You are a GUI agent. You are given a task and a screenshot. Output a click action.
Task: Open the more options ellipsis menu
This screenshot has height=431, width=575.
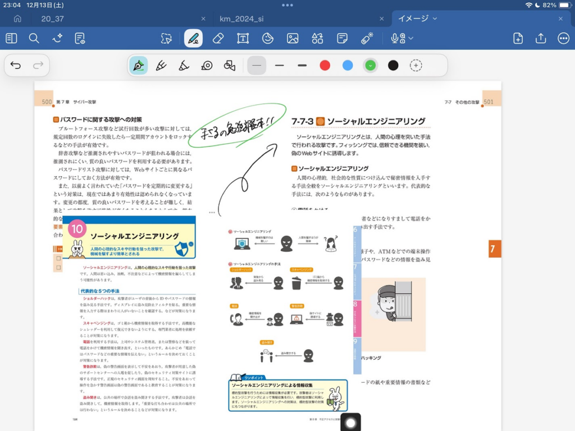pyautogui.click(x=563, y=38)
